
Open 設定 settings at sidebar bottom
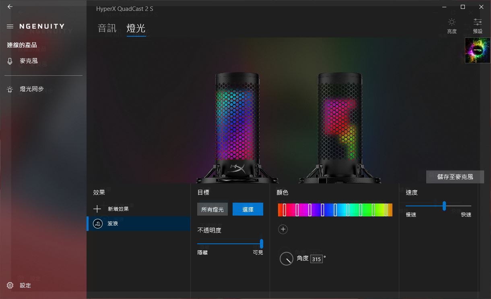(x=19, y=285)
